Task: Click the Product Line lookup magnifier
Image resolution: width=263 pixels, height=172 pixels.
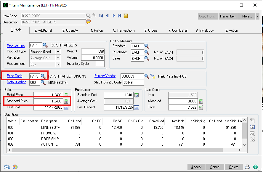Action: pos(45,45)
